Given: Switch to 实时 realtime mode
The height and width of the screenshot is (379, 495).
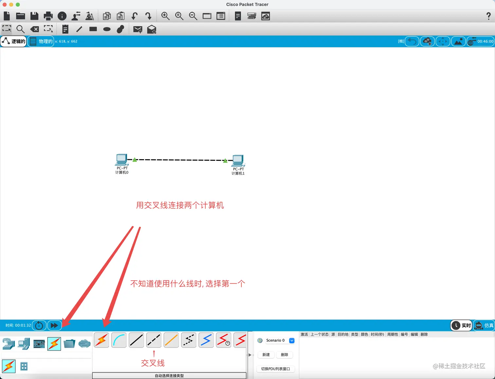Looking at the screenshot, I should (461, 325).
